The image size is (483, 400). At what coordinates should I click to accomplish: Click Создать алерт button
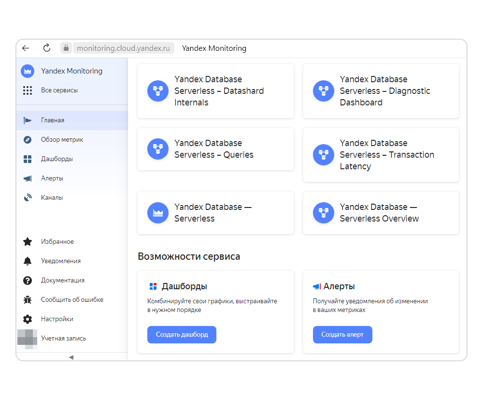[342, 335]
